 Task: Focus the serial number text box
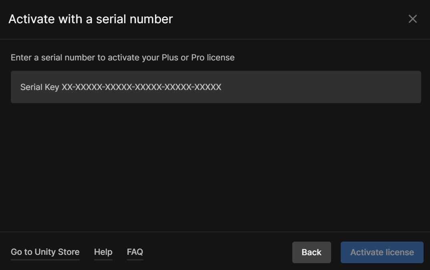pos(215,87)
